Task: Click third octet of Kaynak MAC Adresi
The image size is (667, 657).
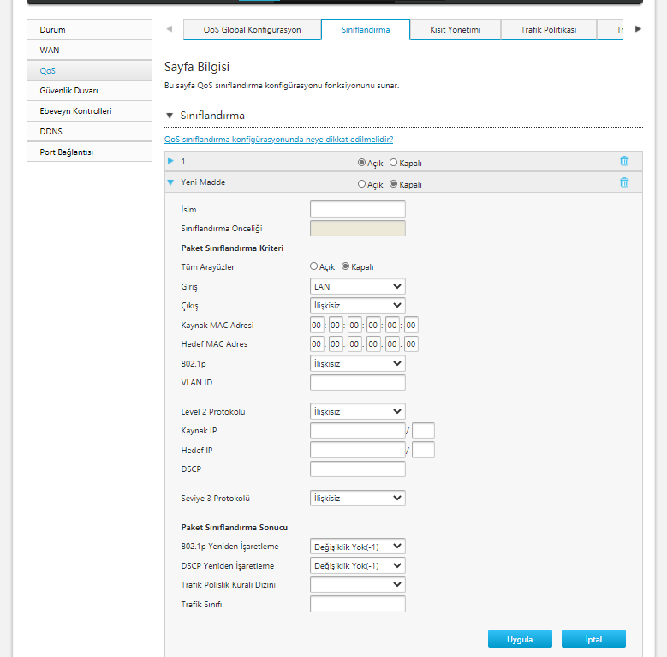Action: 354,326
